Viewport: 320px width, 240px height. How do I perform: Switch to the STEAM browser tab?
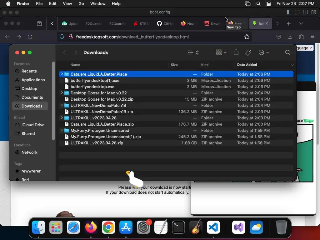coord(142,24)
